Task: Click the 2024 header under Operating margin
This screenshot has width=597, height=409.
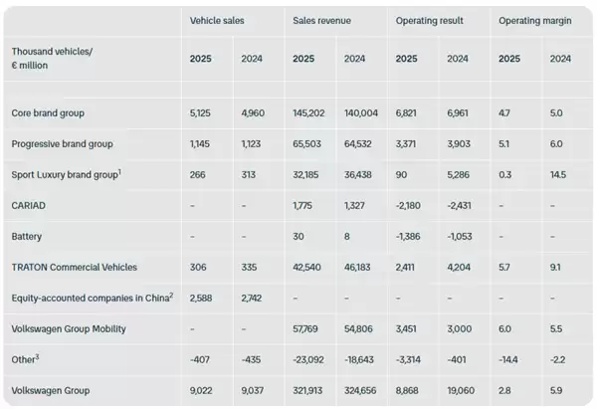Action: (x=561, y=58)
